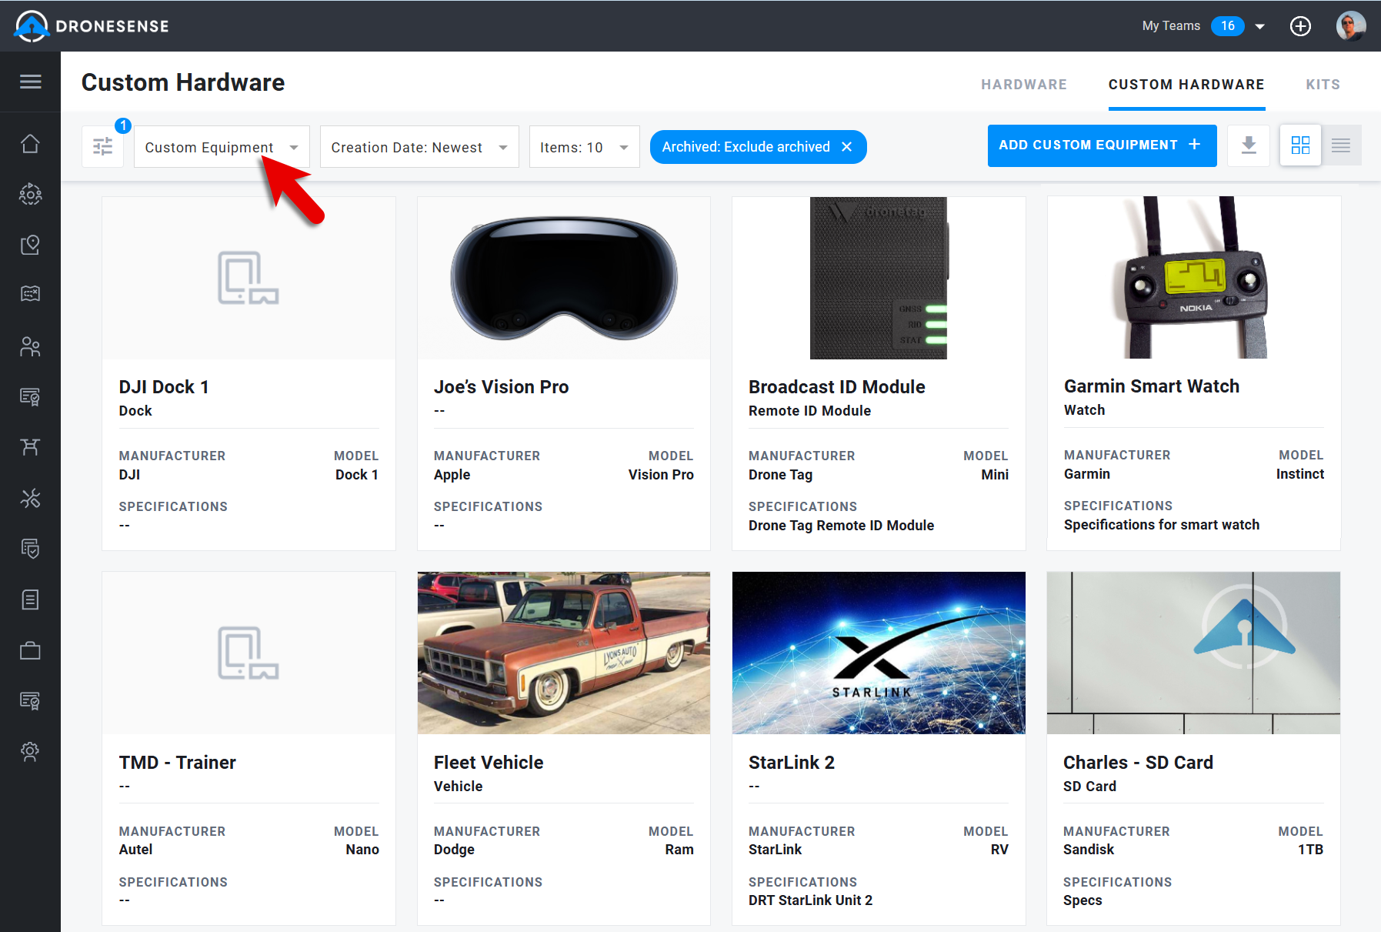Open the settings gear icon at sidebar bottom
This screenshot has width=1381, height=932.
[30, 751]
